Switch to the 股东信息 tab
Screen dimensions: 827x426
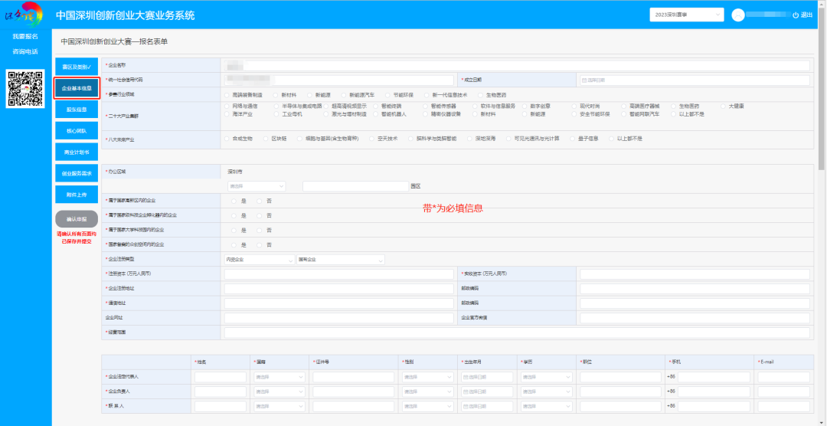click(x=77, y=110)
